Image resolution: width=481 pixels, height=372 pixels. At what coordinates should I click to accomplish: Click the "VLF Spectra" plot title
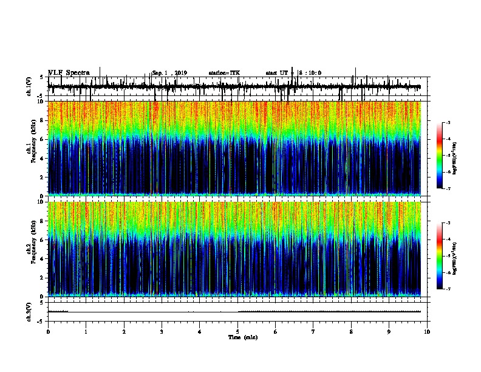[x=69, y=73]
